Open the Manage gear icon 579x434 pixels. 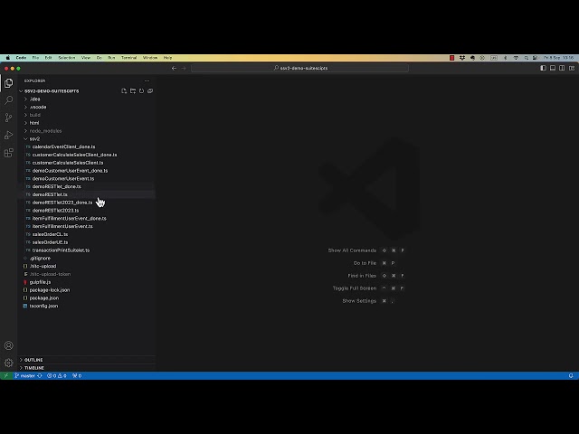coord(8,363)
